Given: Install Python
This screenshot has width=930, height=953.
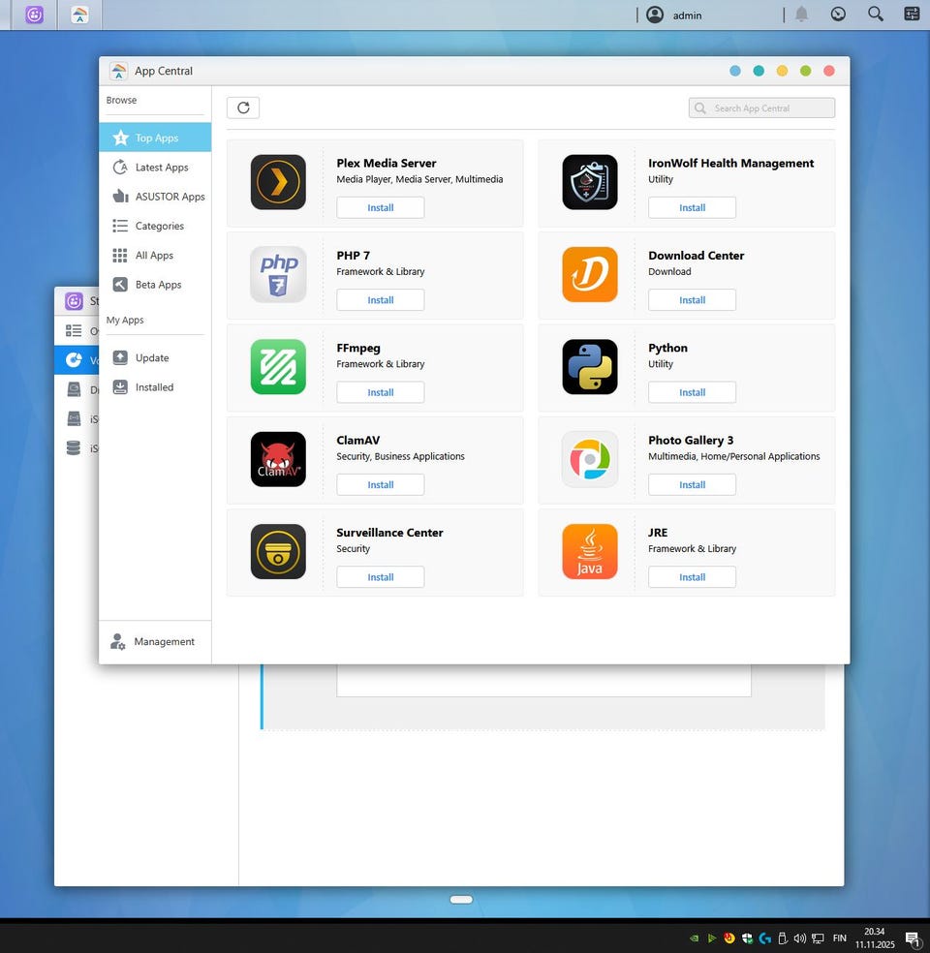Looking at the screenshot, I should pyautogui.click(x=693, y=392).
